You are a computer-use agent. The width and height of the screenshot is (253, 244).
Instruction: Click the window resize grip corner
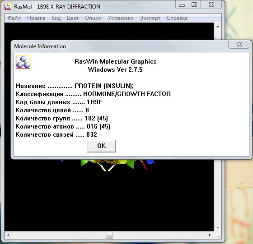coord(219,236)
